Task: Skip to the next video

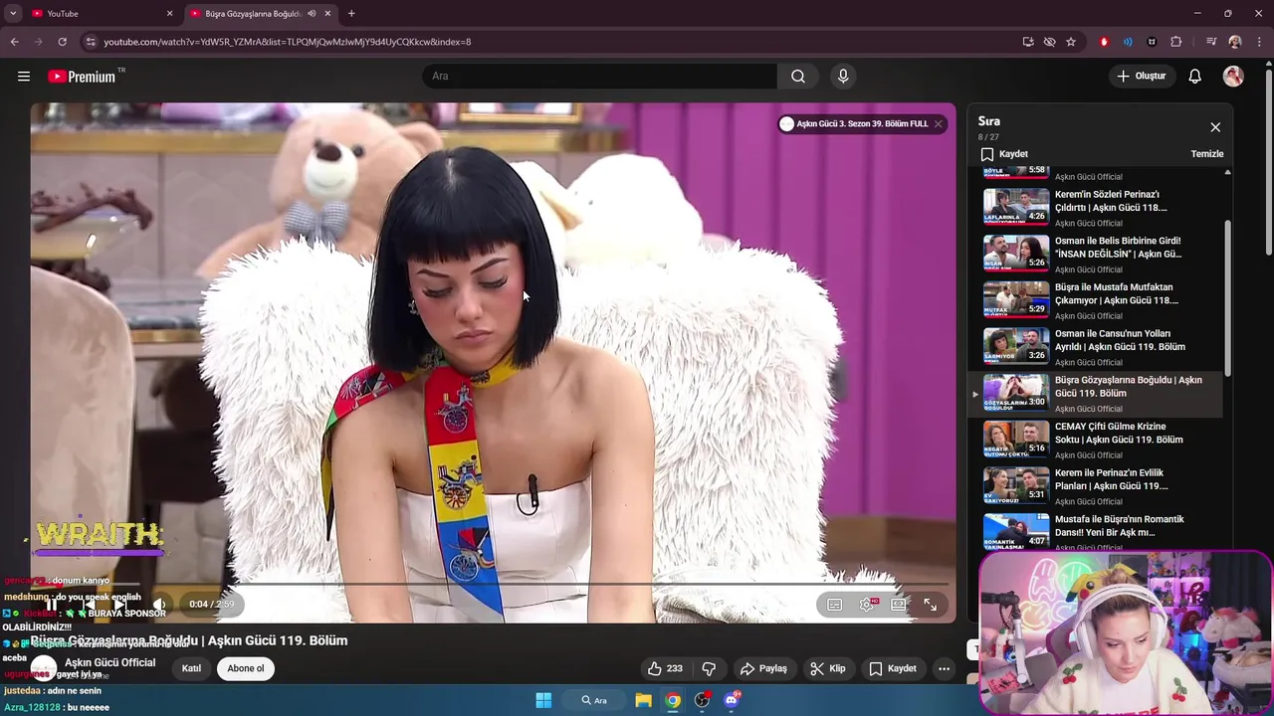Action: 119,605
